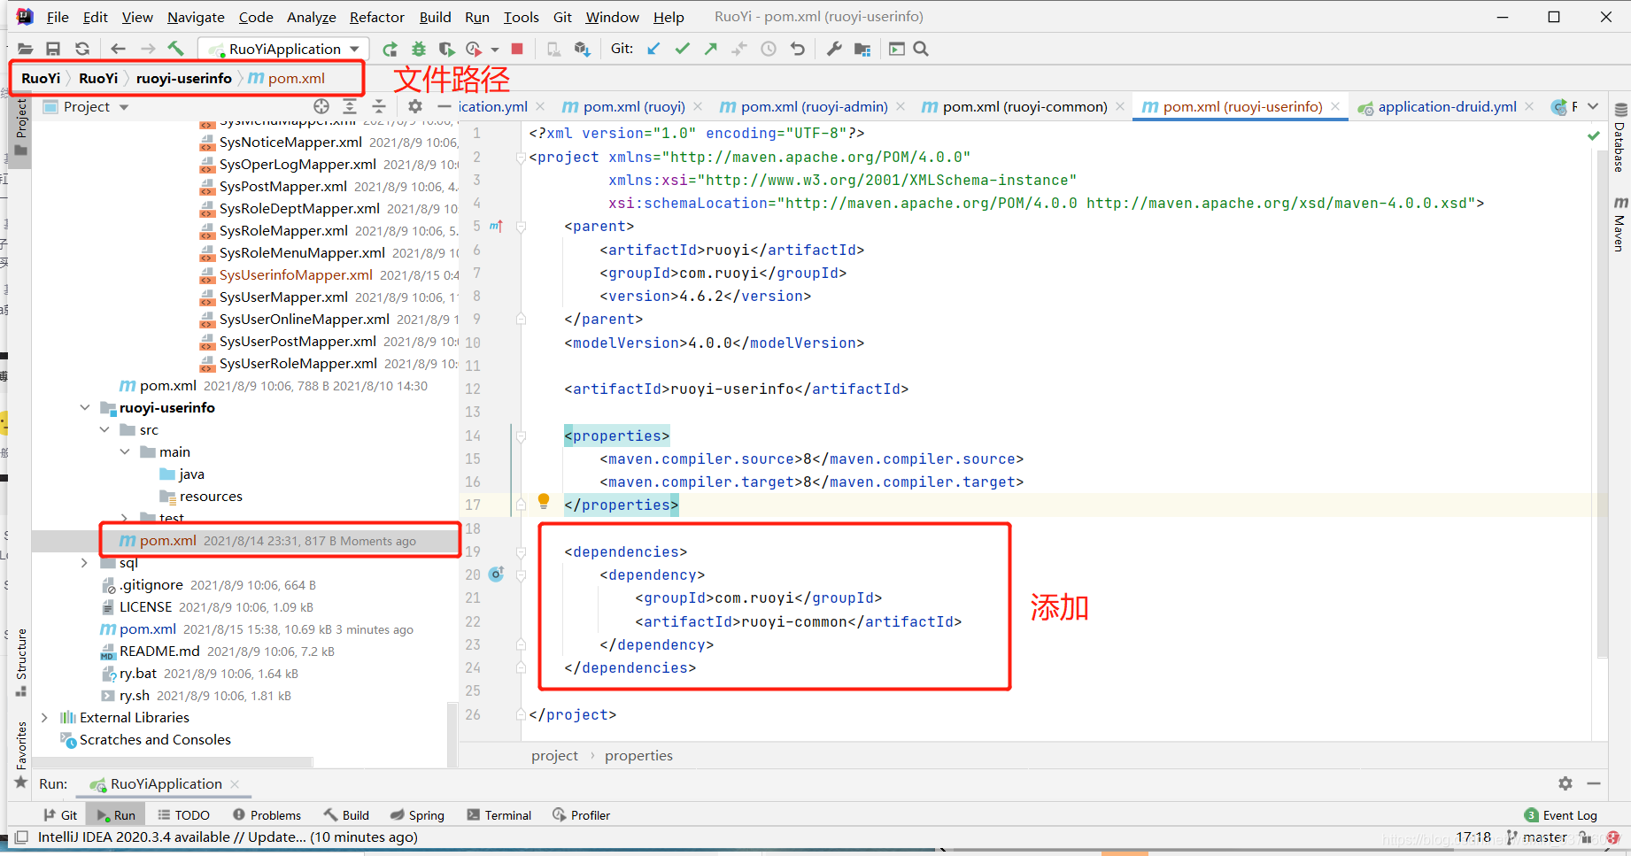The image size is (1631, 856).
Task: Click the intention lightbulb on line 17
Action: tap(544, 501)
